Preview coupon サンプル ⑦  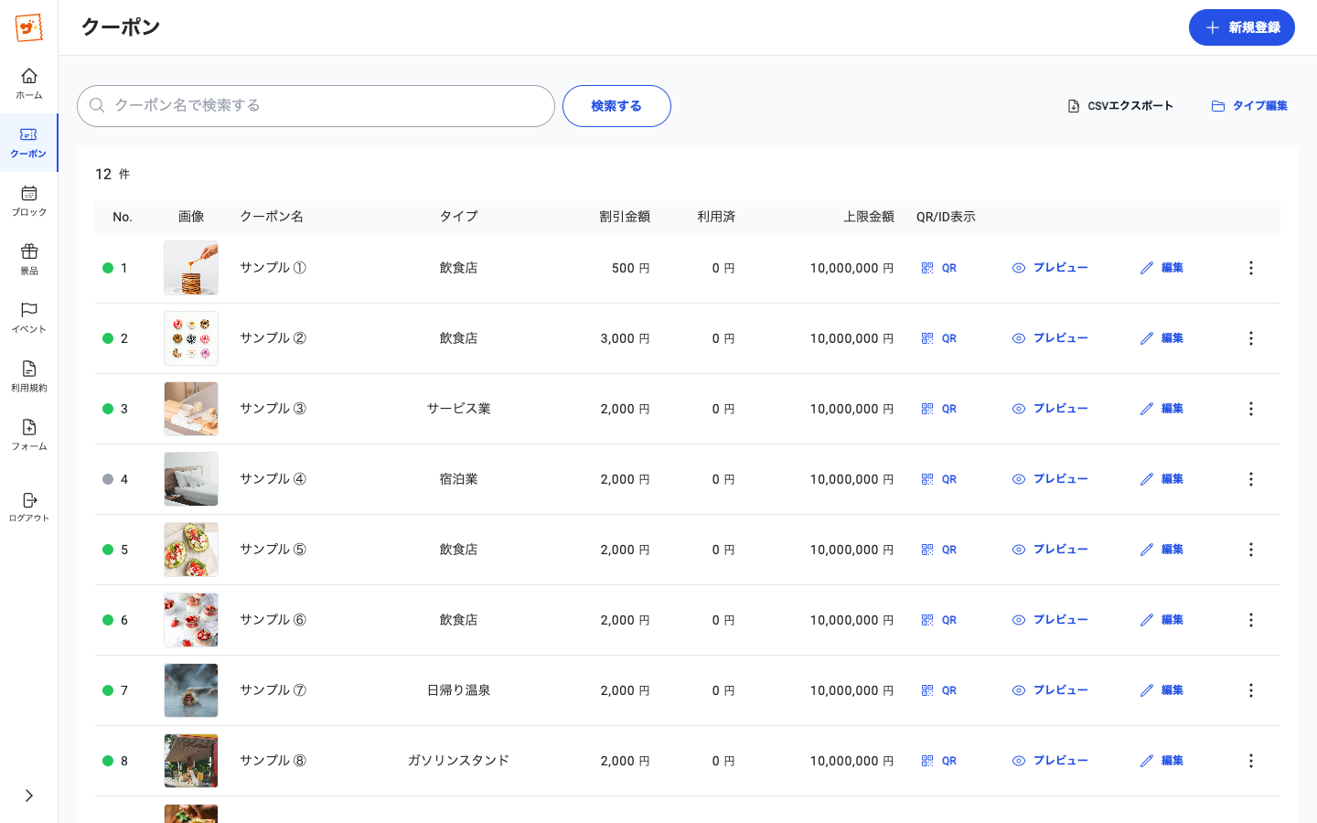(1050, 690)
